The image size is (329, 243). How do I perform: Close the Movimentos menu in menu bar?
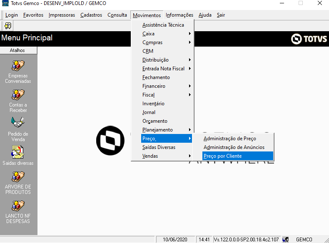[x=147, y=15]
